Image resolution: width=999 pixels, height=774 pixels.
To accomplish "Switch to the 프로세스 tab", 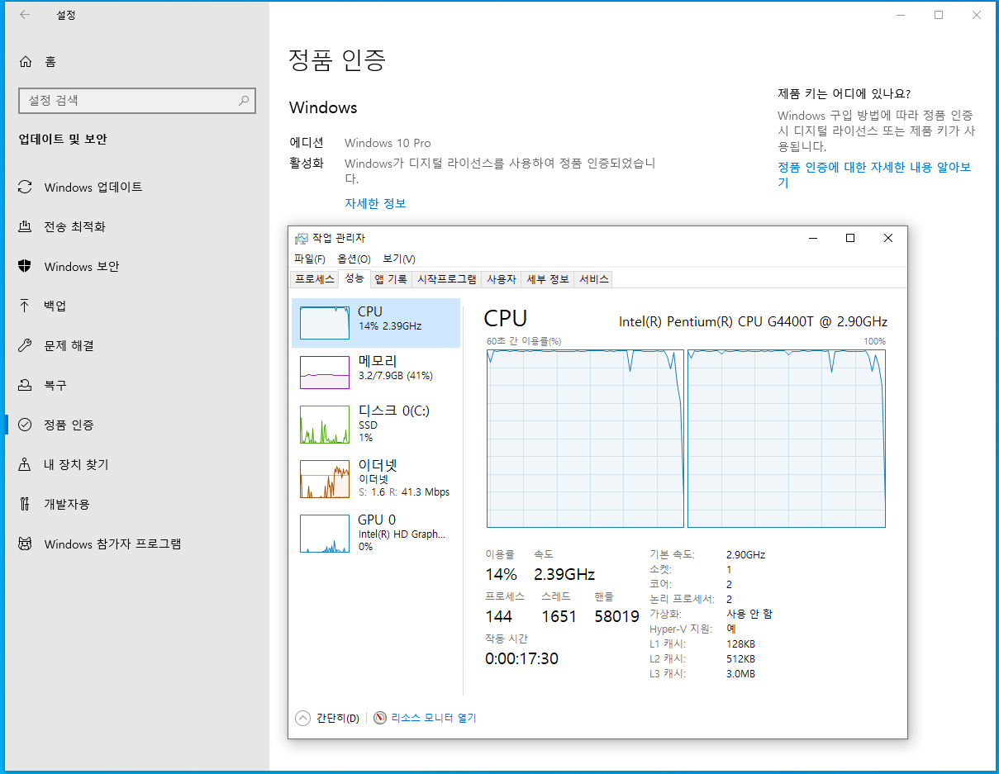I will [x=315, y=279].
